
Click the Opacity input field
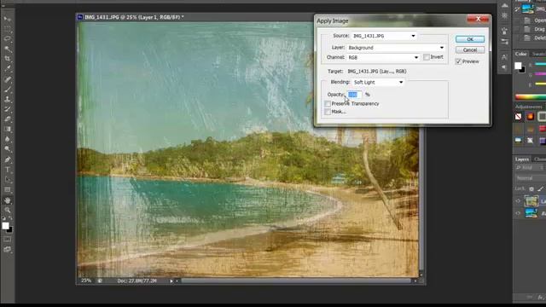click(354, 95)
